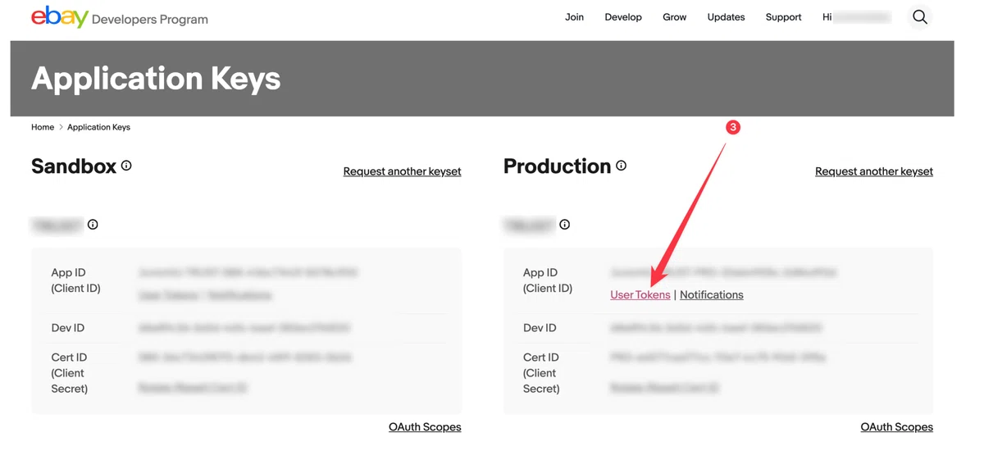Viewport: 984px width, 469px height.
Task: Open the Support menu
Action: (x=783, y=17)
